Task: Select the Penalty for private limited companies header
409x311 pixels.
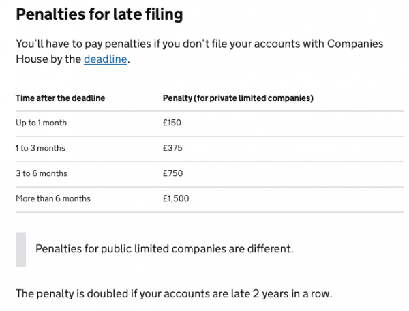Action: (x=238, y=98)
